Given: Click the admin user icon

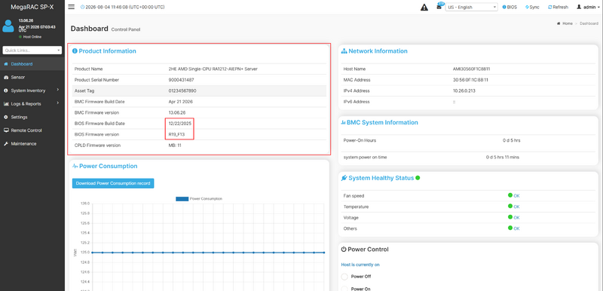Looking at the screenshot, I should pos(578,7).
